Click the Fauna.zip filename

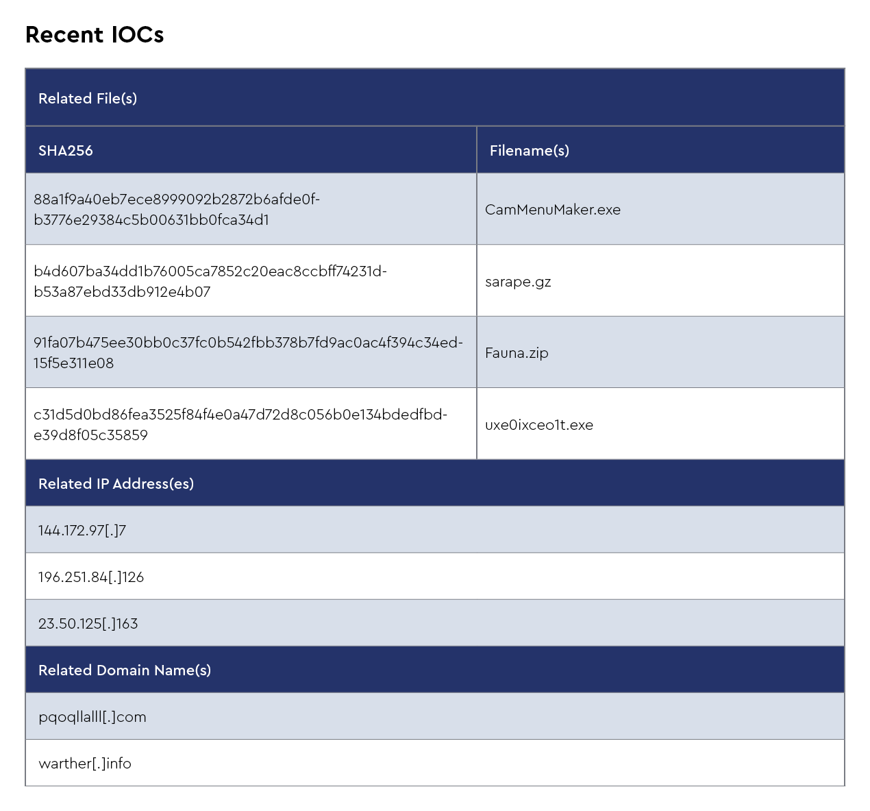click(x=516, y=353)
